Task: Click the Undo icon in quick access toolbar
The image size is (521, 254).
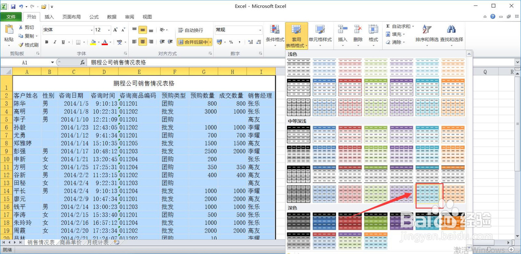Action: click(21, 6)
